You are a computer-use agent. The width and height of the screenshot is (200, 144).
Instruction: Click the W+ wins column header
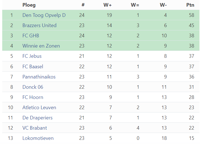click(107, 5)
